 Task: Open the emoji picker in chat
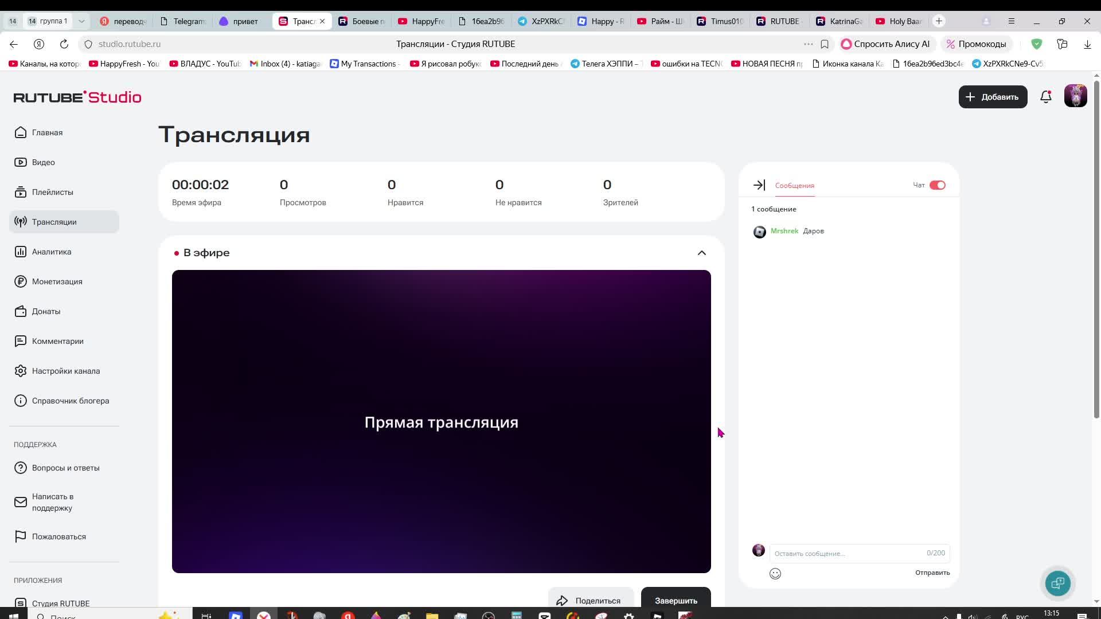(775, 574)
